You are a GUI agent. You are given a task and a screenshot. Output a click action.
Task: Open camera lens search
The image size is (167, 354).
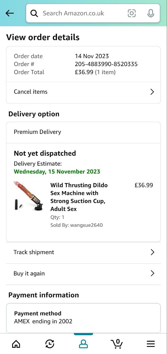[x=132, y=13]
